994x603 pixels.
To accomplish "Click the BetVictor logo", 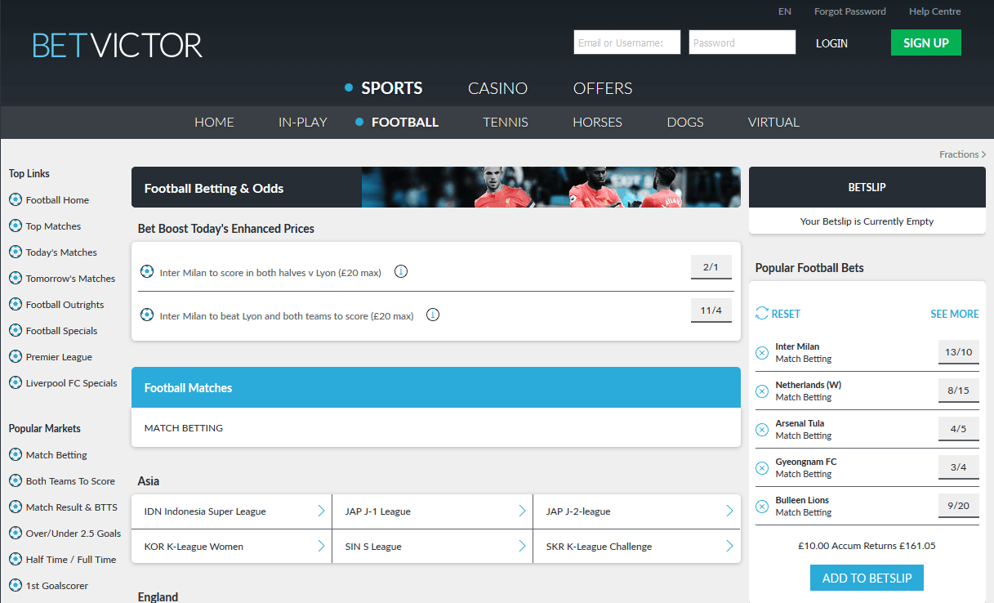I will click(118, 45).
